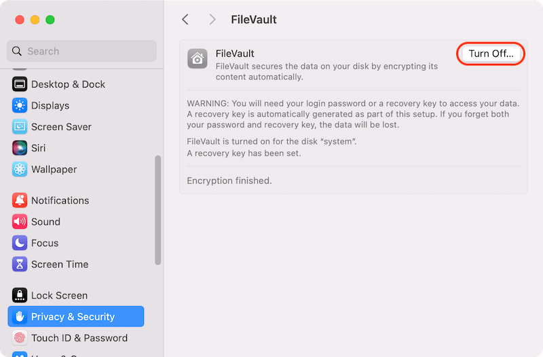Click the Screen Time hourglass icon
This screenshot has width=543, height=357.
coord(20,264)
